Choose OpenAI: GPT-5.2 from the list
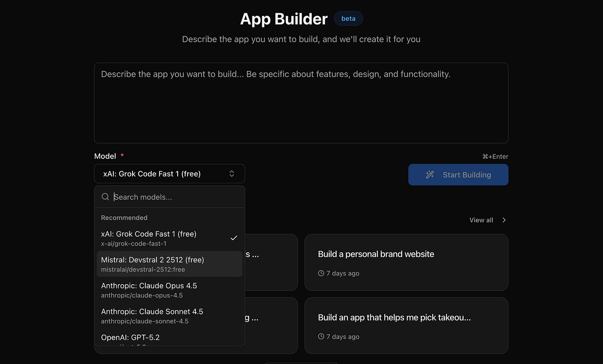The width and height of the screenshot is (603, 364). (169, 338)
